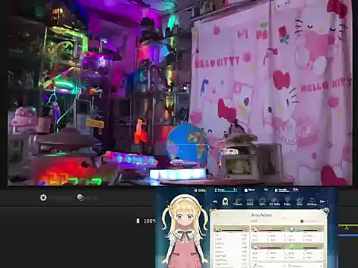Screen dimensions: 358x268
Task: Open the Skills menu in the game
Action: (x=263, y=202)
